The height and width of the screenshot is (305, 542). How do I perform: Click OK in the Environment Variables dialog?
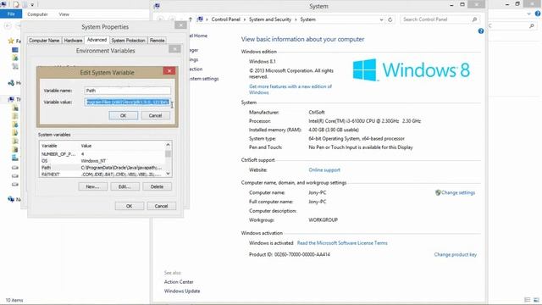(x=130, y=206)
